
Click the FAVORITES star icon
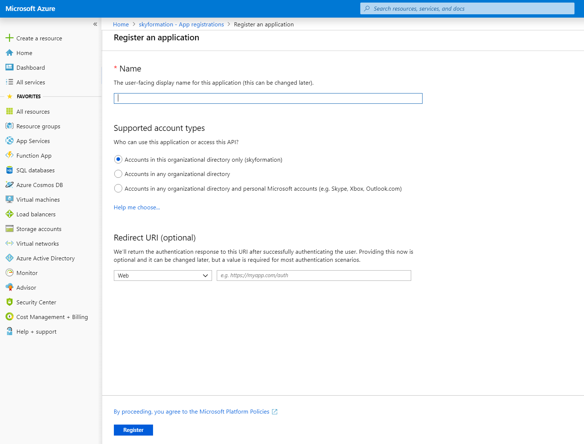pos(10,96)
